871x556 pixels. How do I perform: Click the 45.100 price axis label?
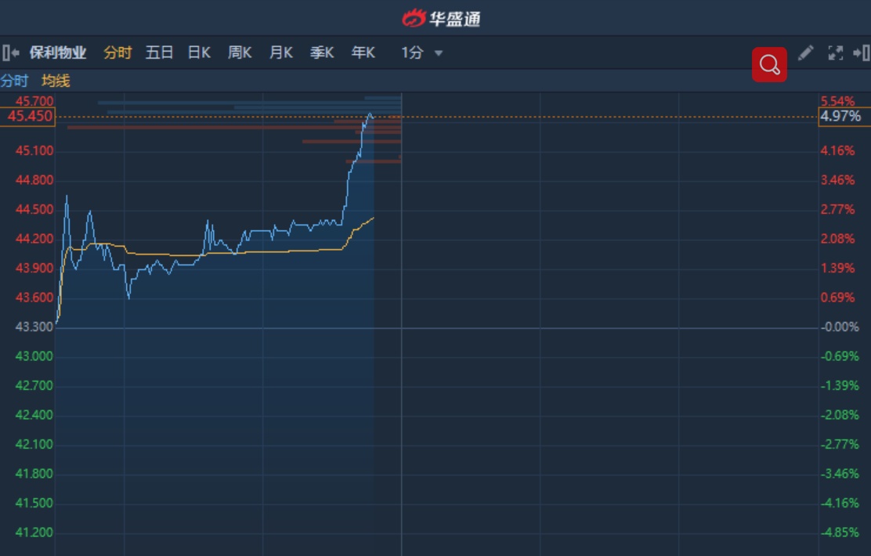[34, 151]
